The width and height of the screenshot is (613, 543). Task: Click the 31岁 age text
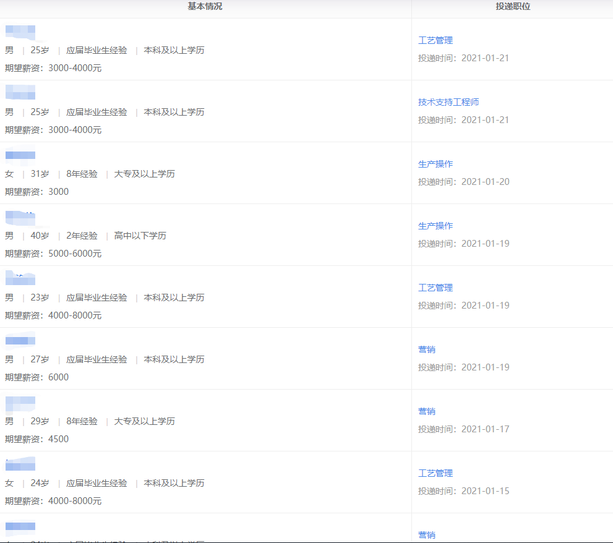tap(40, 174)
